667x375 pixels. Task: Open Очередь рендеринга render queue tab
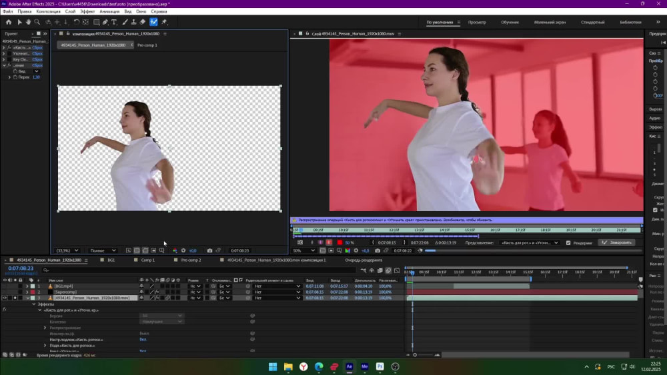coord(364,260)
